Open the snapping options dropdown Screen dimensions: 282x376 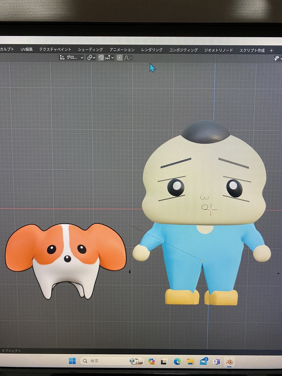tap(109, 58)
